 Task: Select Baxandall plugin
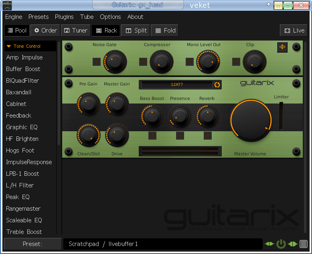[19, 92]
